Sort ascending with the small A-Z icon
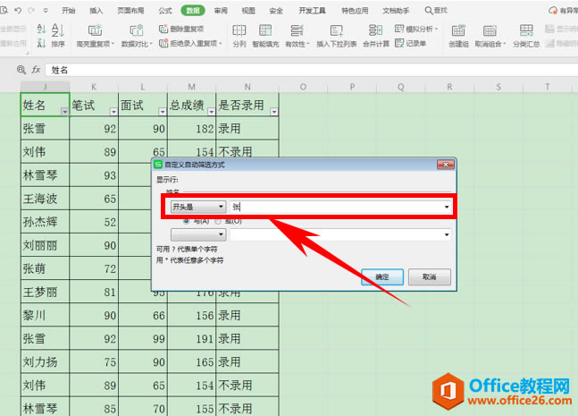This screenshot has height=416, width=578. pos(42,29)
